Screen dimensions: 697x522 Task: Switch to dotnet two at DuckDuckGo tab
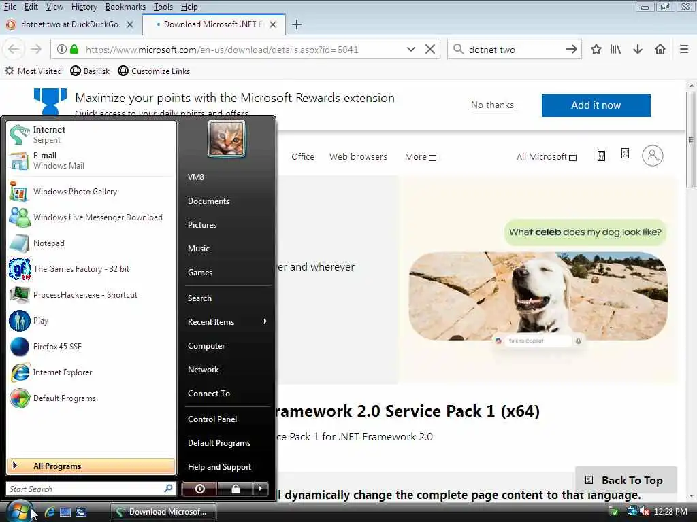[70, 24]
